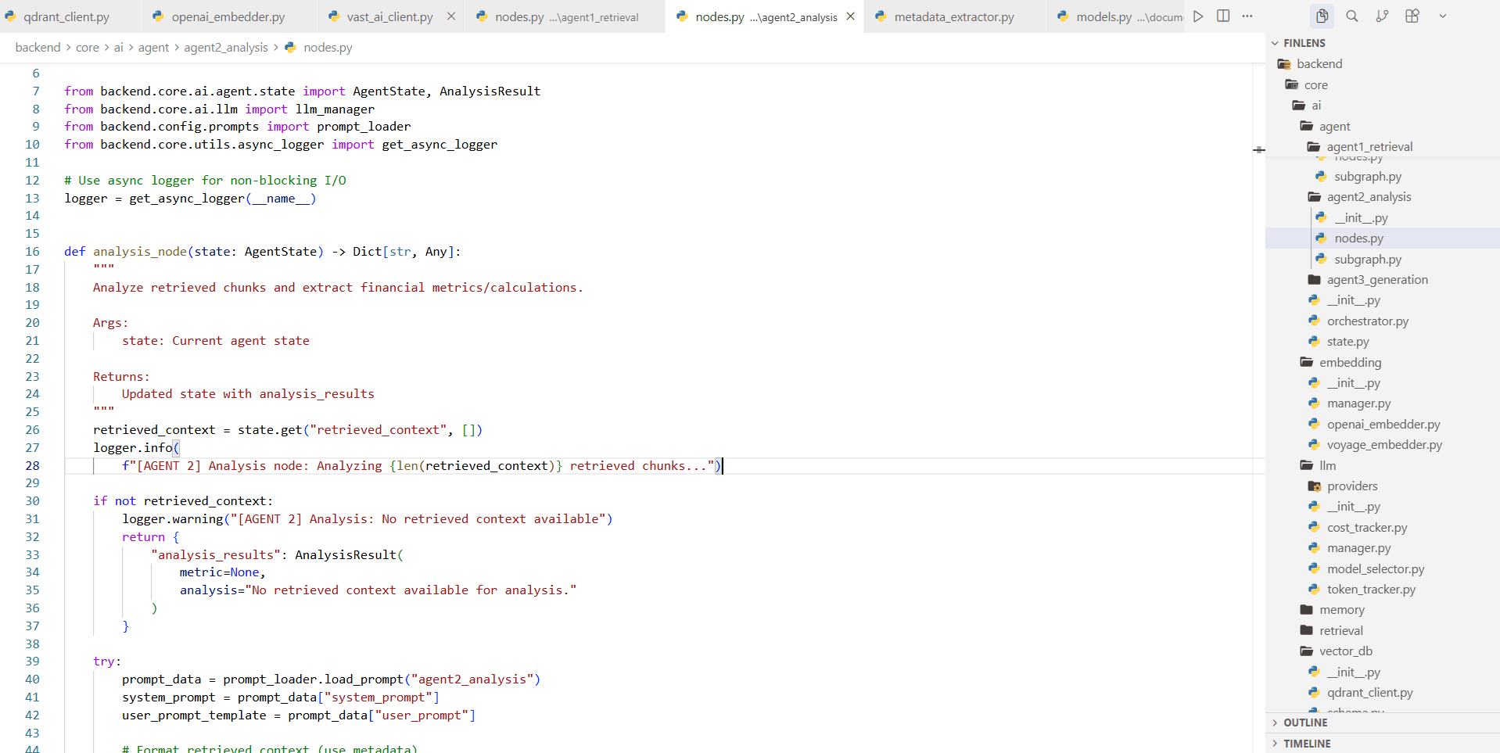Click 'agent' in the breadcrumb path

click(153, 47)
